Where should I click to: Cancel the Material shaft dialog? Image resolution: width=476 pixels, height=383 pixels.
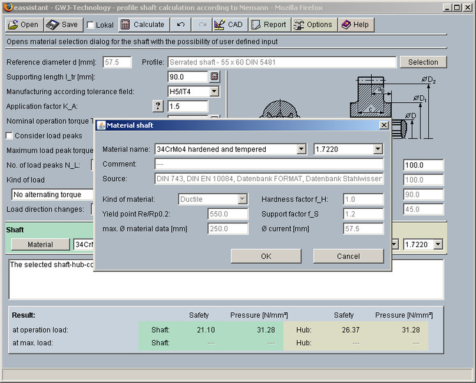tap(348, 256)
